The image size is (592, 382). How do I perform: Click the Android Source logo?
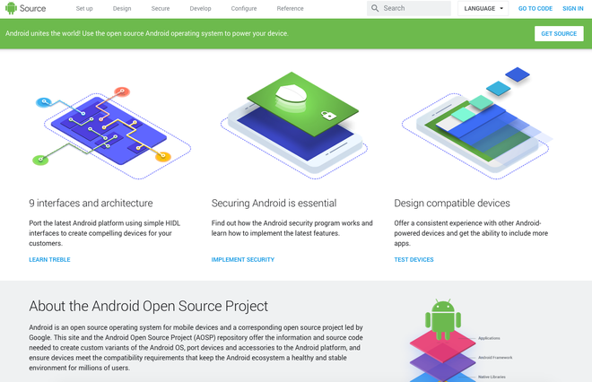click(26, 8)
